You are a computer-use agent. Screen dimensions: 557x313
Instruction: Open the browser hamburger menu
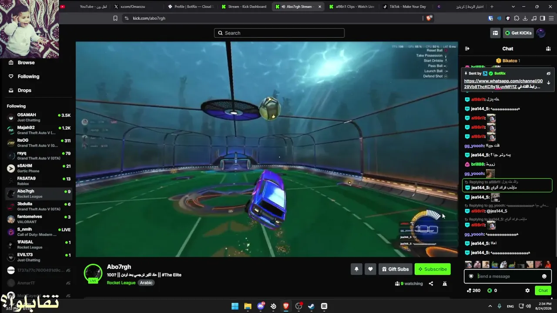pyautogui.click(x=551, y=18)
